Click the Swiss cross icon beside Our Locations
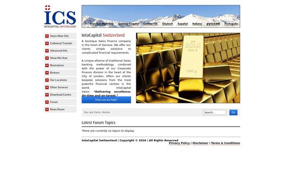 tap(47, 80)
